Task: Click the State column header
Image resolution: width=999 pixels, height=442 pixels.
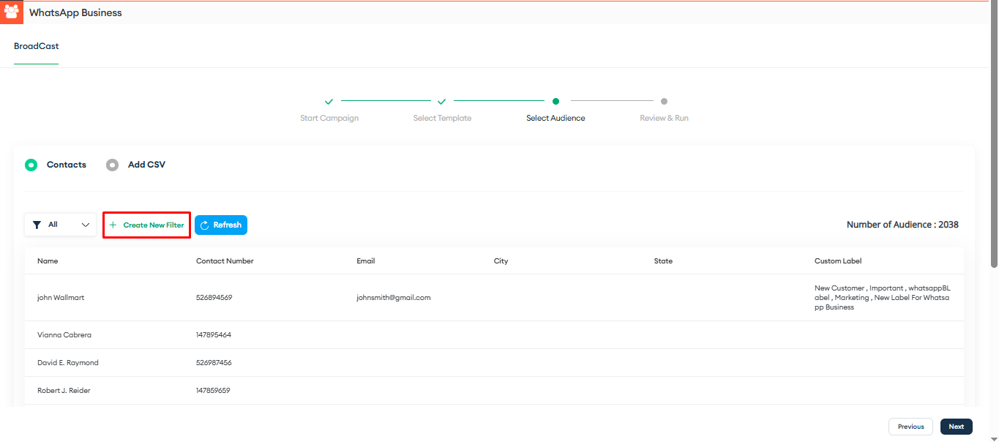Action: [x=663, y=261]
